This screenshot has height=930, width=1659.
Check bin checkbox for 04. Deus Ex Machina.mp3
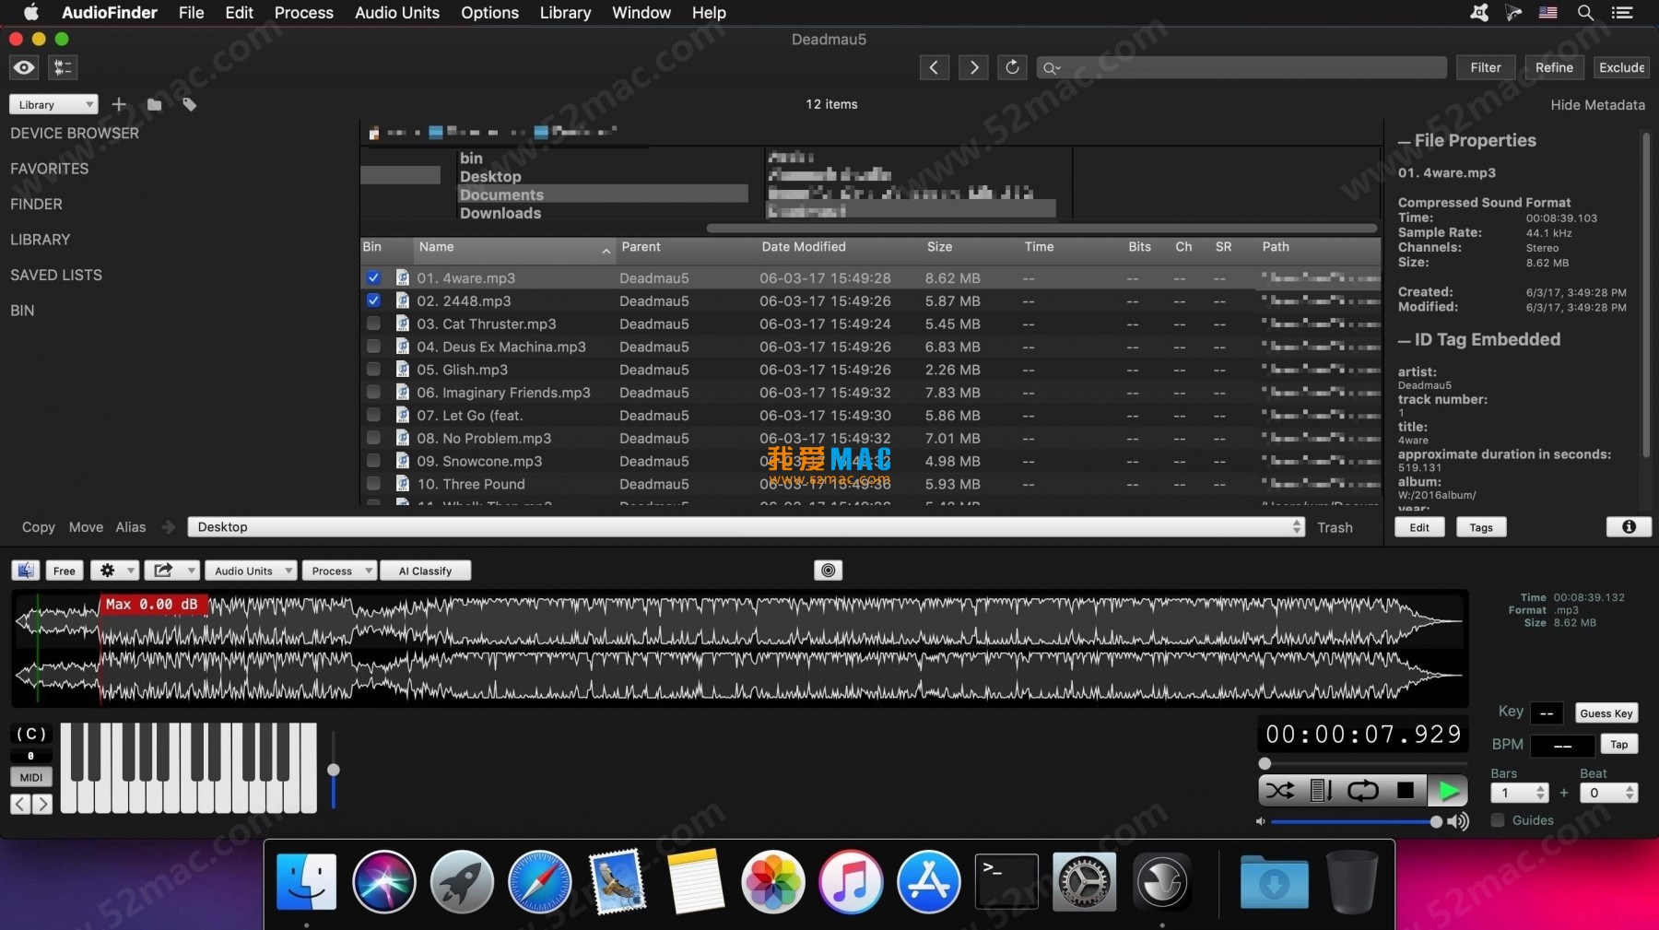[373, 347]
